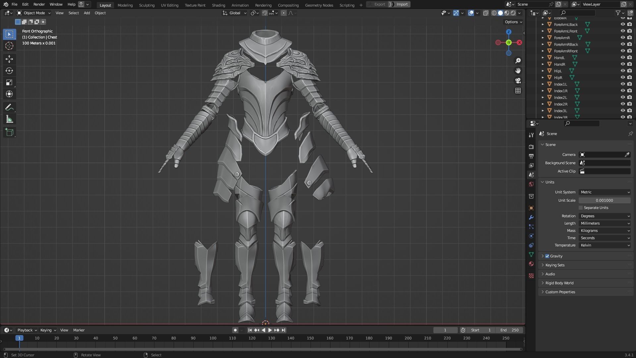The image size is (636, 358).
Task: Toggle snapping magnet in the header
Action: (265, 13)
